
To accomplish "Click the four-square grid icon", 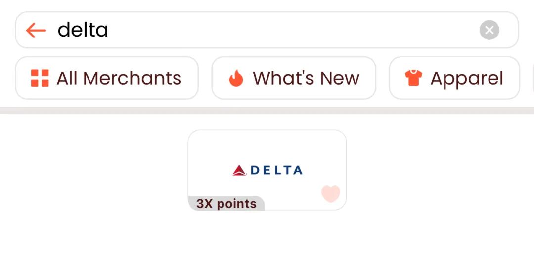I will (x=40, y=78).
